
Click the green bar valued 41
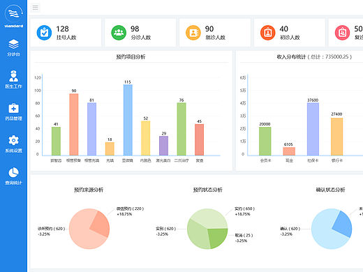point(56,141)
